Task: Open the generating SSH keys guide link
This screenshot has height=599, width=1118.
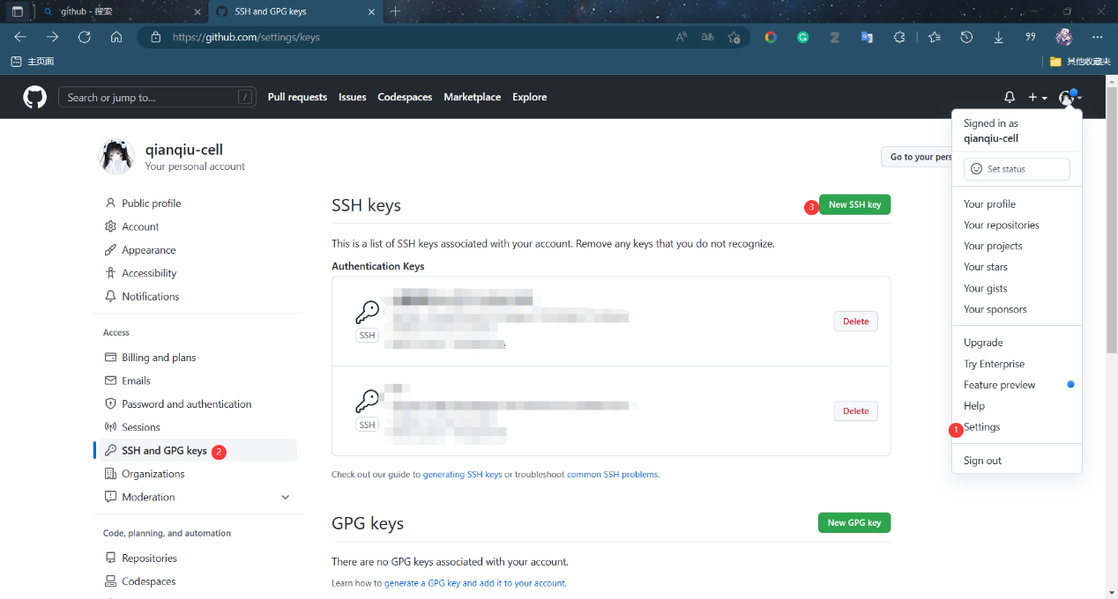Action: 462,474
